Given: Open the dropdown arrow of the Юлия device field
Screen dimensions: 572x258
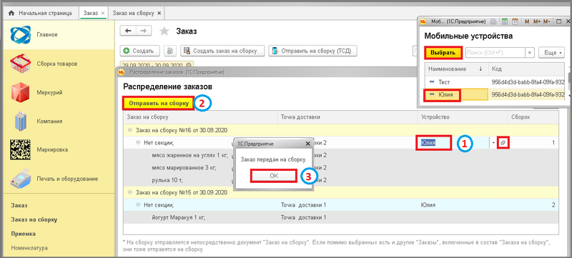Looking at the screenshot, I should pyautogui.click(x=493, y=143).
